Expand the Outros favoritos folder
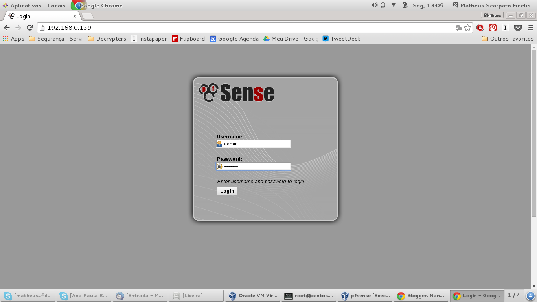Image resolution: width=537 pixels, height=302 pixels. click(508, 39)
